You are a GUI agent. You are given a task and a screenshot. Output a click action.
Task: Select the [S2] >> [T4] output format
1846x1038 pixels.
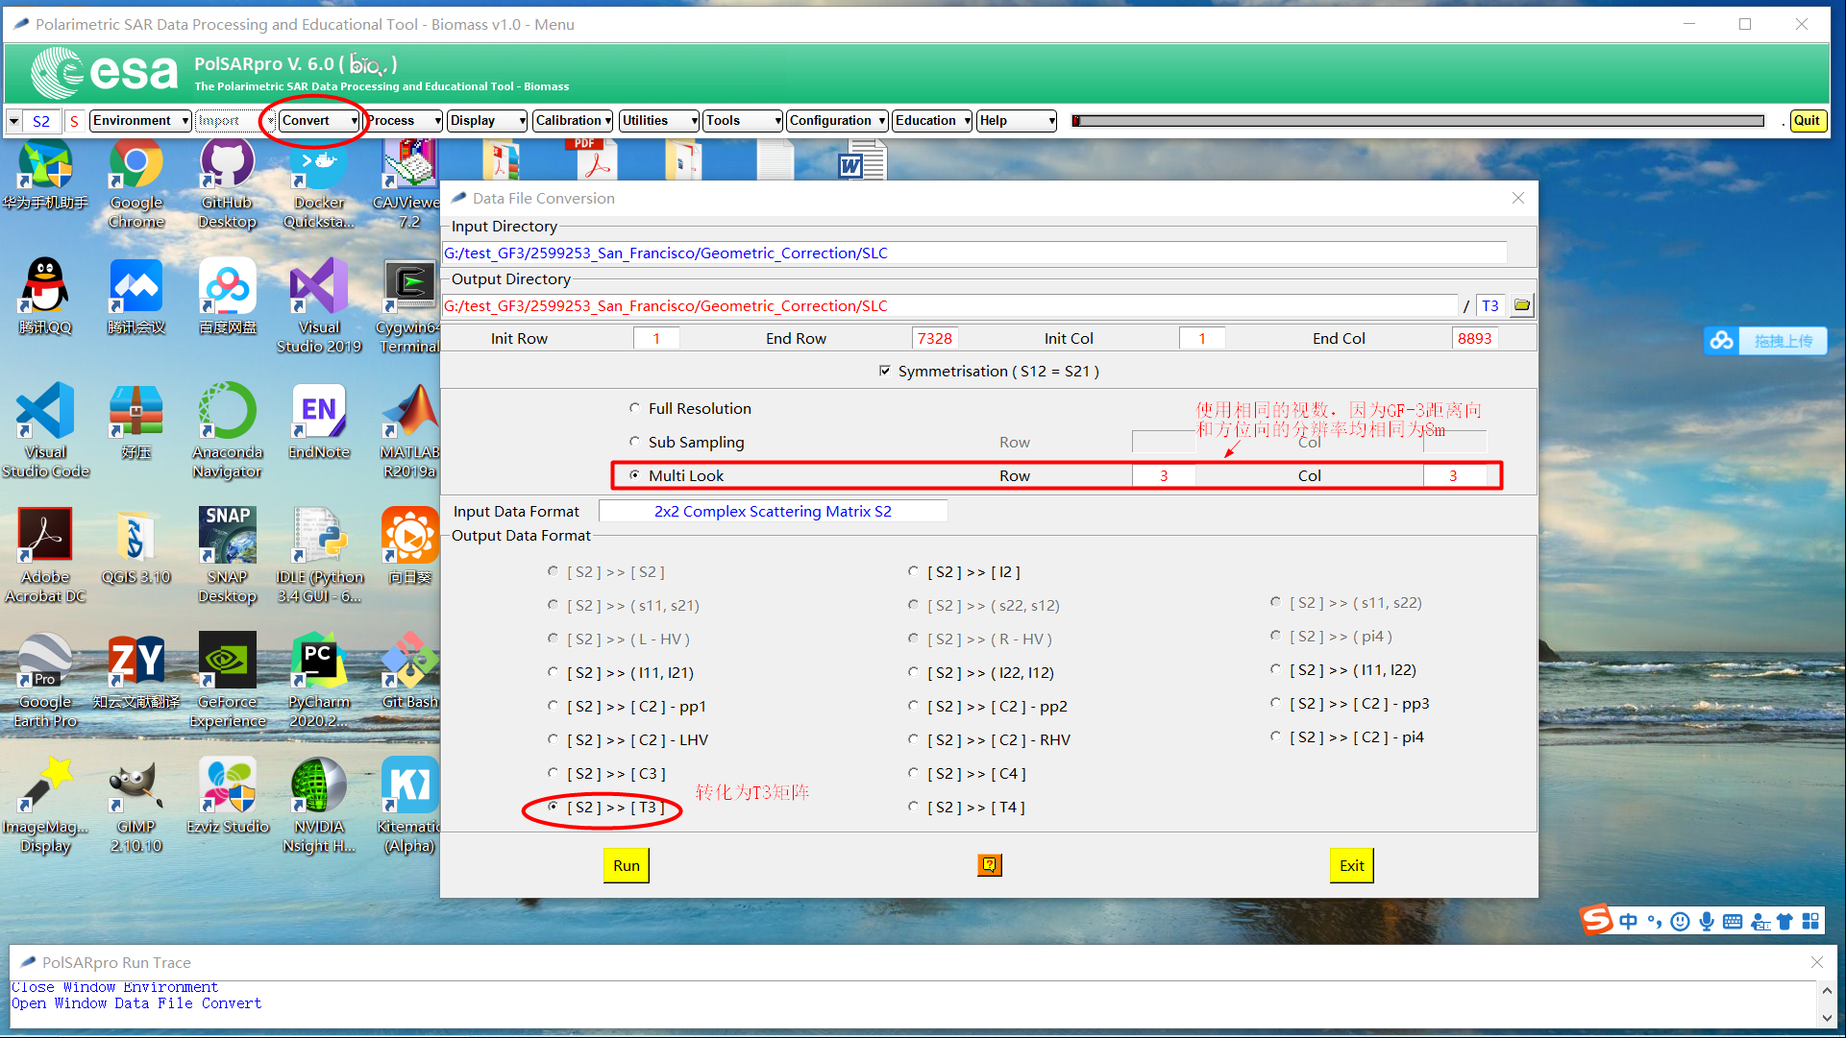(913, 807)
